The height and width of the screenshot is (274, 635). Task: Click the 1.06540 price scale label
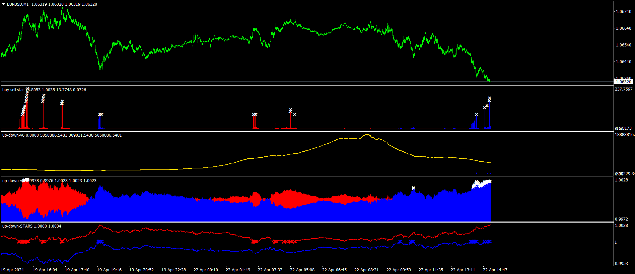tap(624, 45)
